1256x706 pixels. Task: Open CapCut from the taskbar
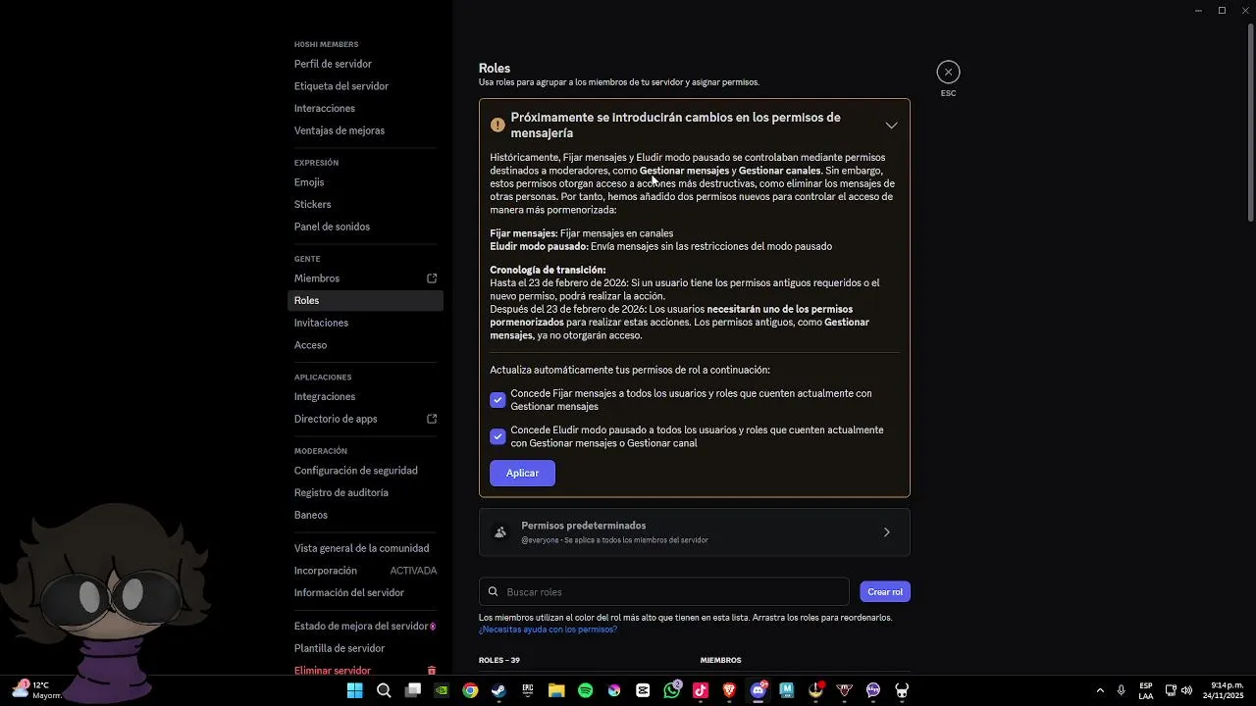click(x=643, y=690)
